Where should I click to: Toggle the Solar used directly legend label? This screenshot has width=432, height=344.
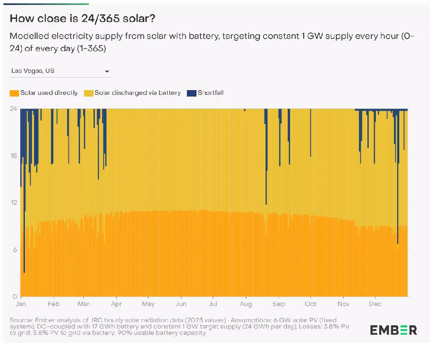coord(49,93)
